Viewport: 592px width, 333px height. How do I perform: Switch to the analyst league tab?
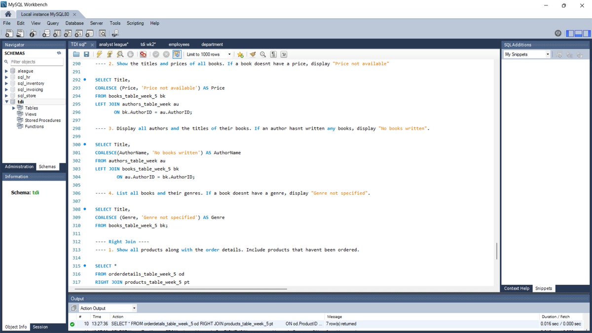tap(113, 44)
